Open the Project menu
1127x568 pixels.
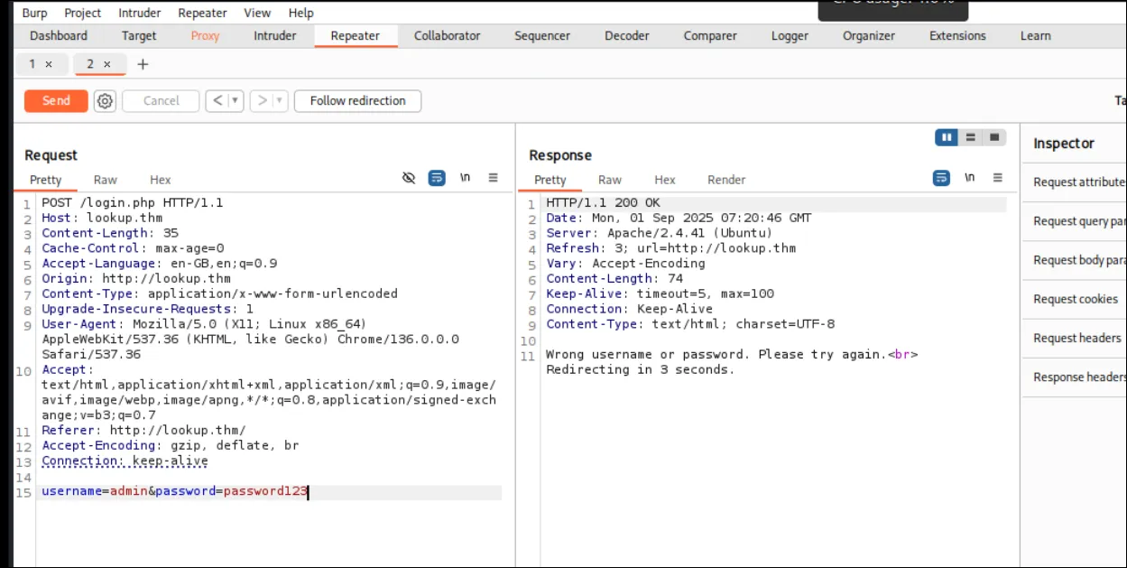pos(83,13)
